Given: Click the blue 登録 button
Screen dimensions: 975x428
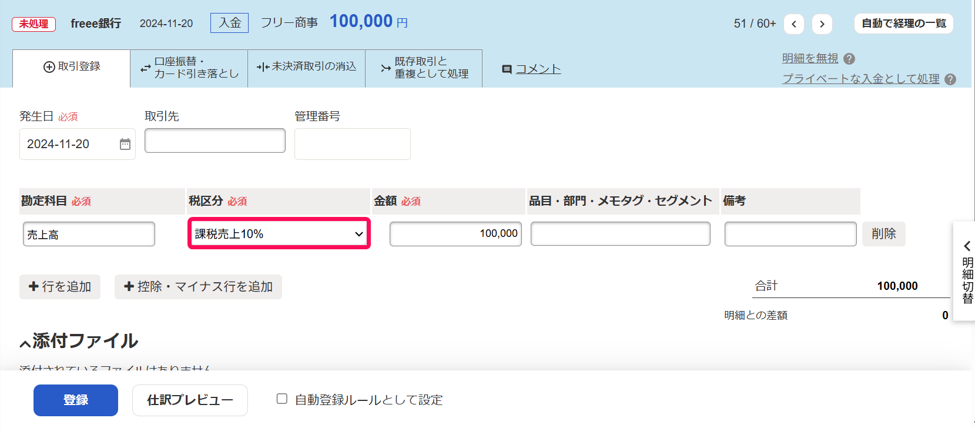Looking at the screenshot, I should coord(76,400).
